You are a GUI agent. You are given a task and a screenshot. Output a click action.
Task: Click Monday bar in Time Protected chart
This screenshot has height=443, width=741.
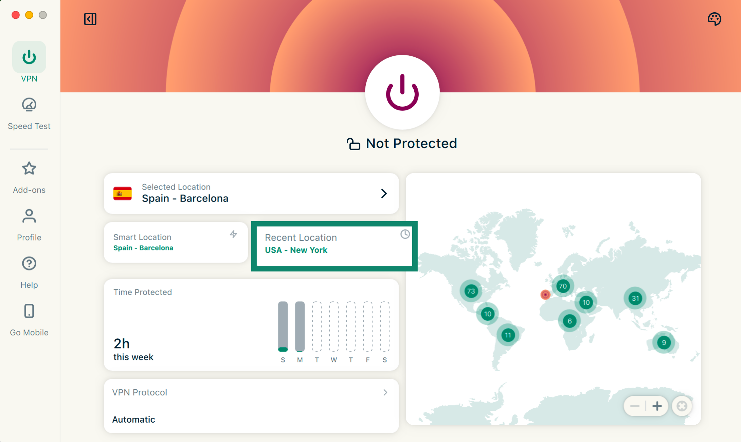coord(300,326)
